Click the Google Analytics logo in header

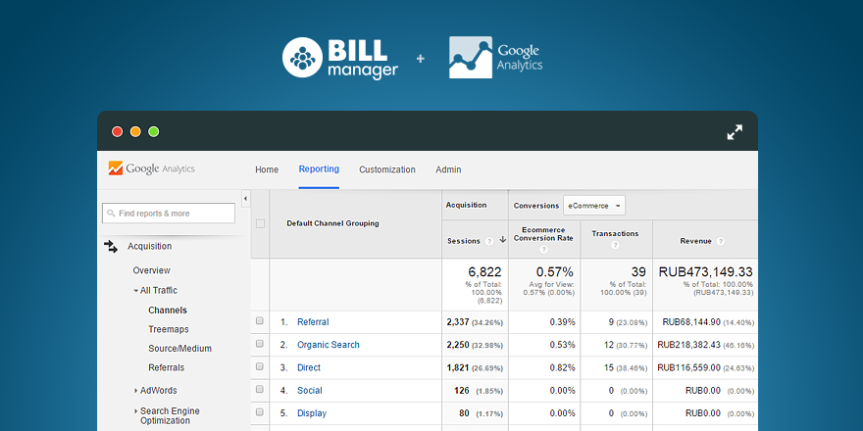point(151,168)
